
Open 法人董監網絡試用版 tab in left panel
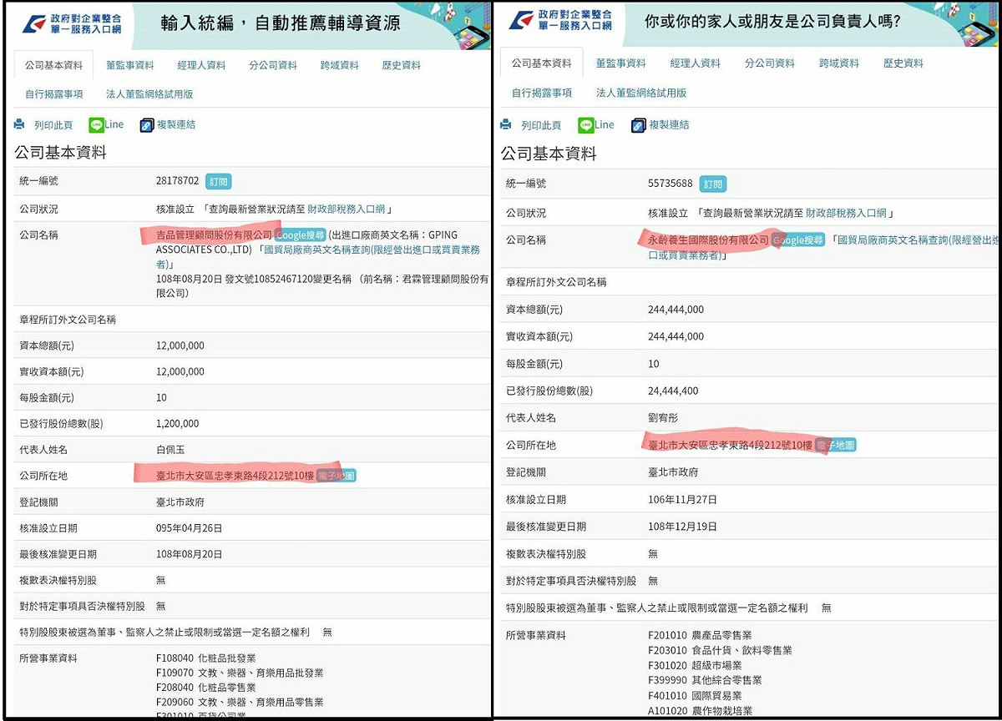(x=149, y=94)
